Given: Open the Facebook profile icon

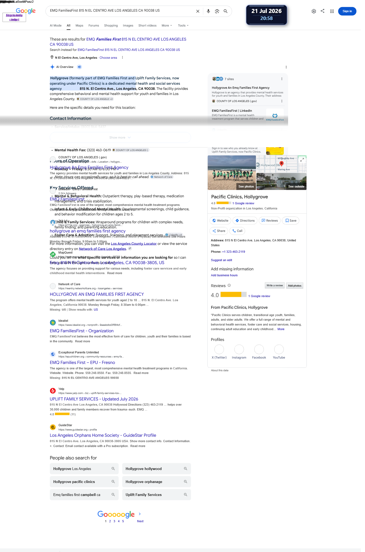Looking at the screenshot, I should point(259,349).
